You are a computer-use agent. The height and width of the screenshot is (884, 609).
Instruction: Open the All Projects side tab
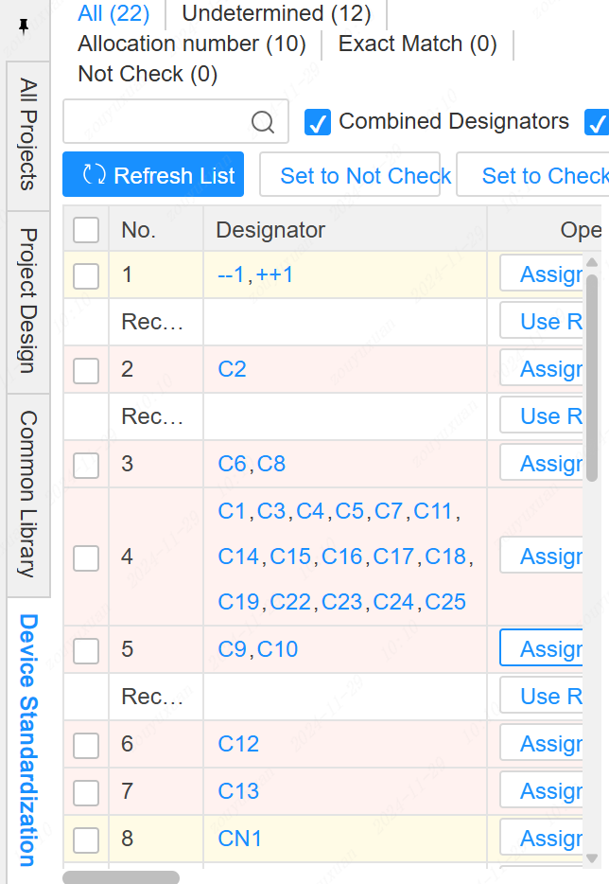point(28,134)
